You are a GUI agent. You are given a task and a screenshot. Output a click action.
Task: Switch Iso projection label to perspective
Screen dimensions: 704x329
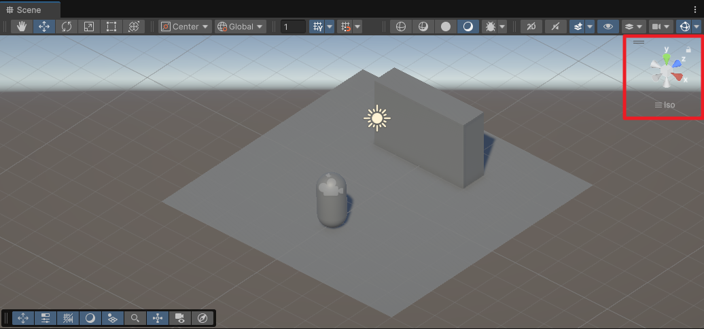point(665,105)
